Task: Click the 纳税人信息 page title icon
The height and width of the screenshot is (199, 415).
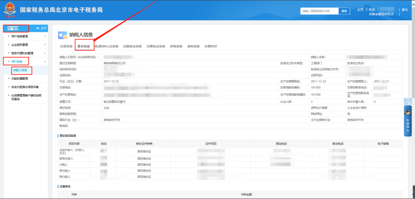Action: point(62,35)
